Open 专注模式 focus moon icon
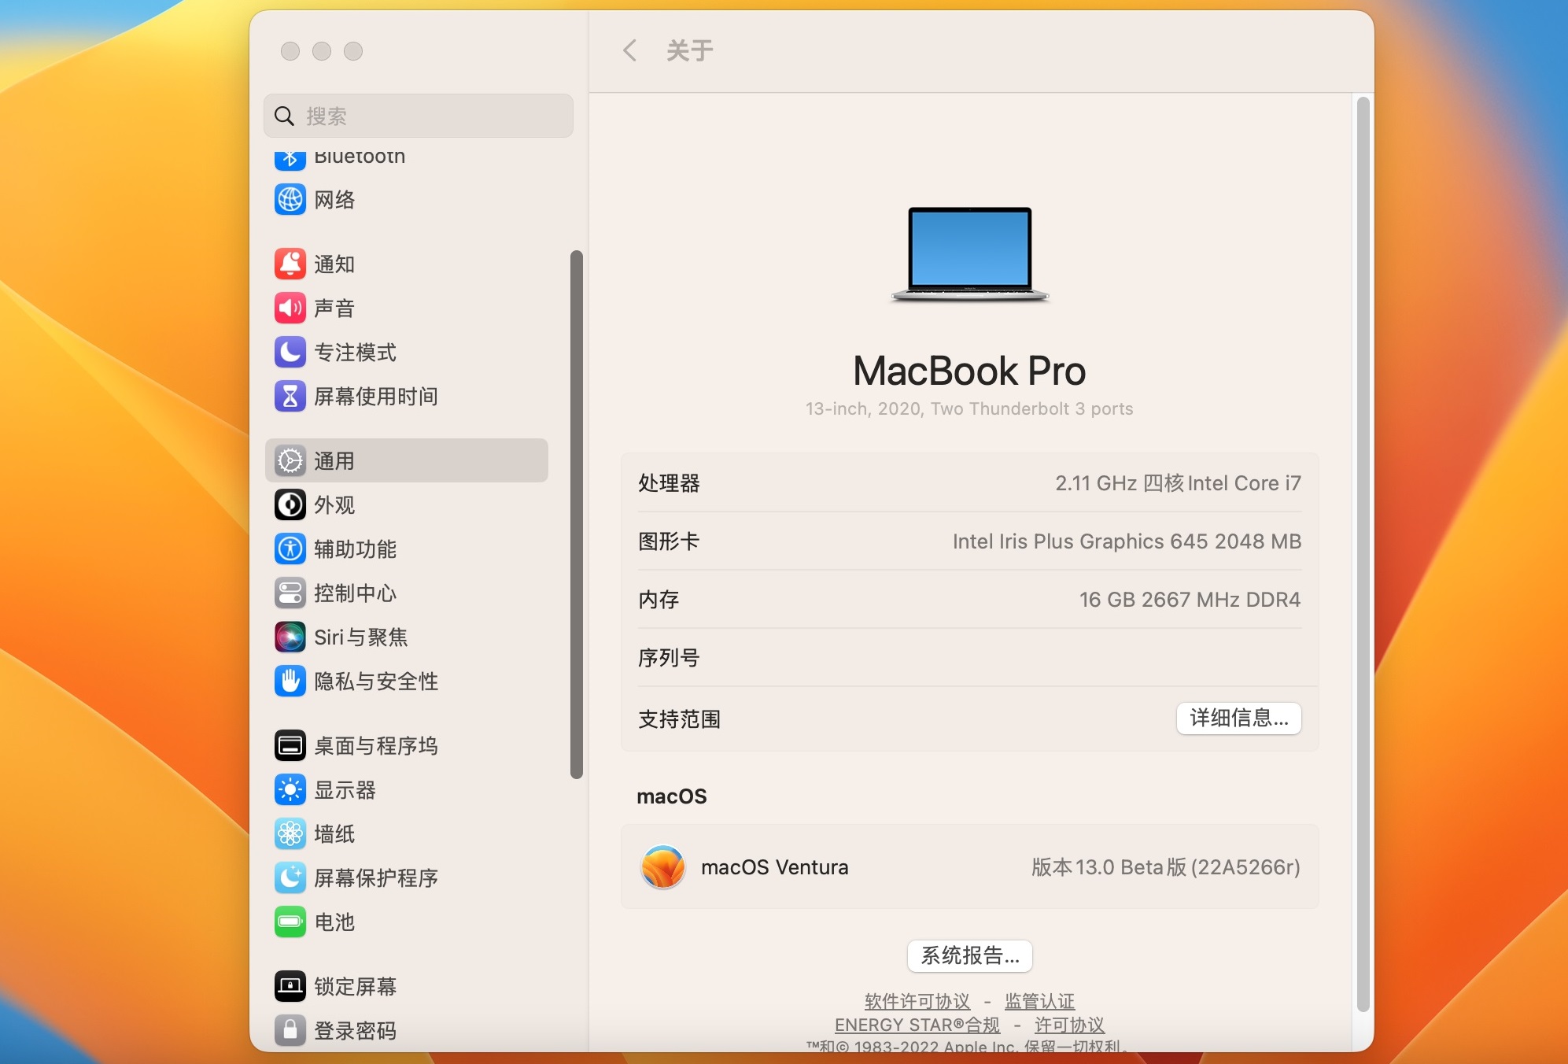 pos(290,352)
